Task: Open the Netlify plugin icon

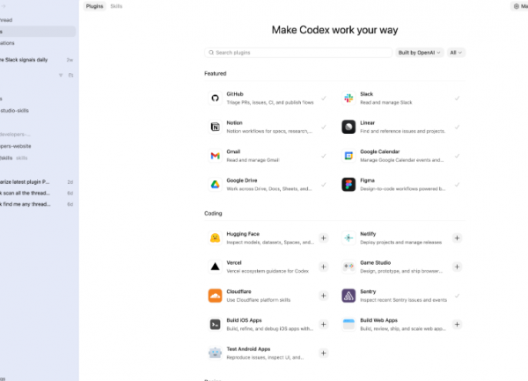Action: tap(348, 238)
